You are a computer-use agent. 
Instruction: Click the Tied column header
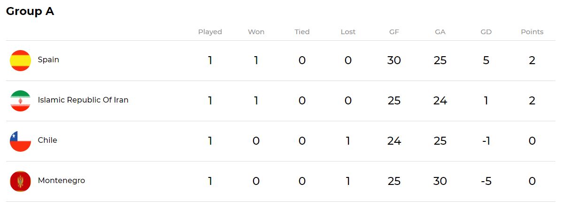pos(302,32)
